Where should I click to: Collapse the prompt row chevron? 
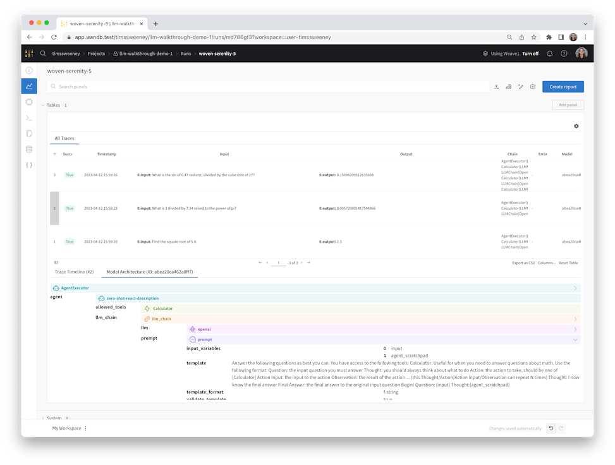click(575, 339)
